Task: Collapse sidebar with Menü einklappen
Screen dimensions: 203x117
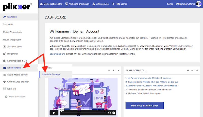Action: [17, 97]
